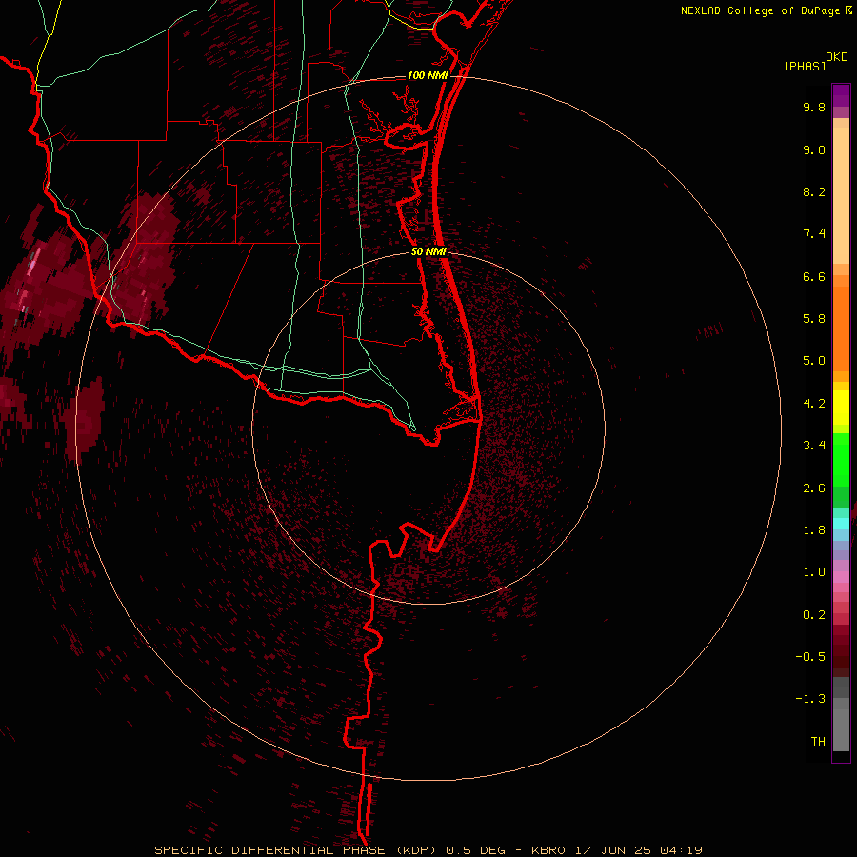Click the KBRO station identifier in the caption
The height and width of the screenshot is (857, 857).
548,850
